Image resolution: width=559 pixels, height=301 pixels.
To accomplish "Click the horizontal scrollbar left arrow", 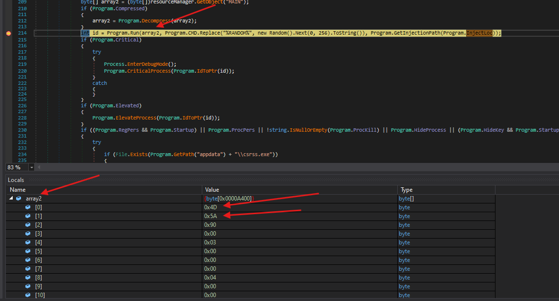I will pos(39,167).
